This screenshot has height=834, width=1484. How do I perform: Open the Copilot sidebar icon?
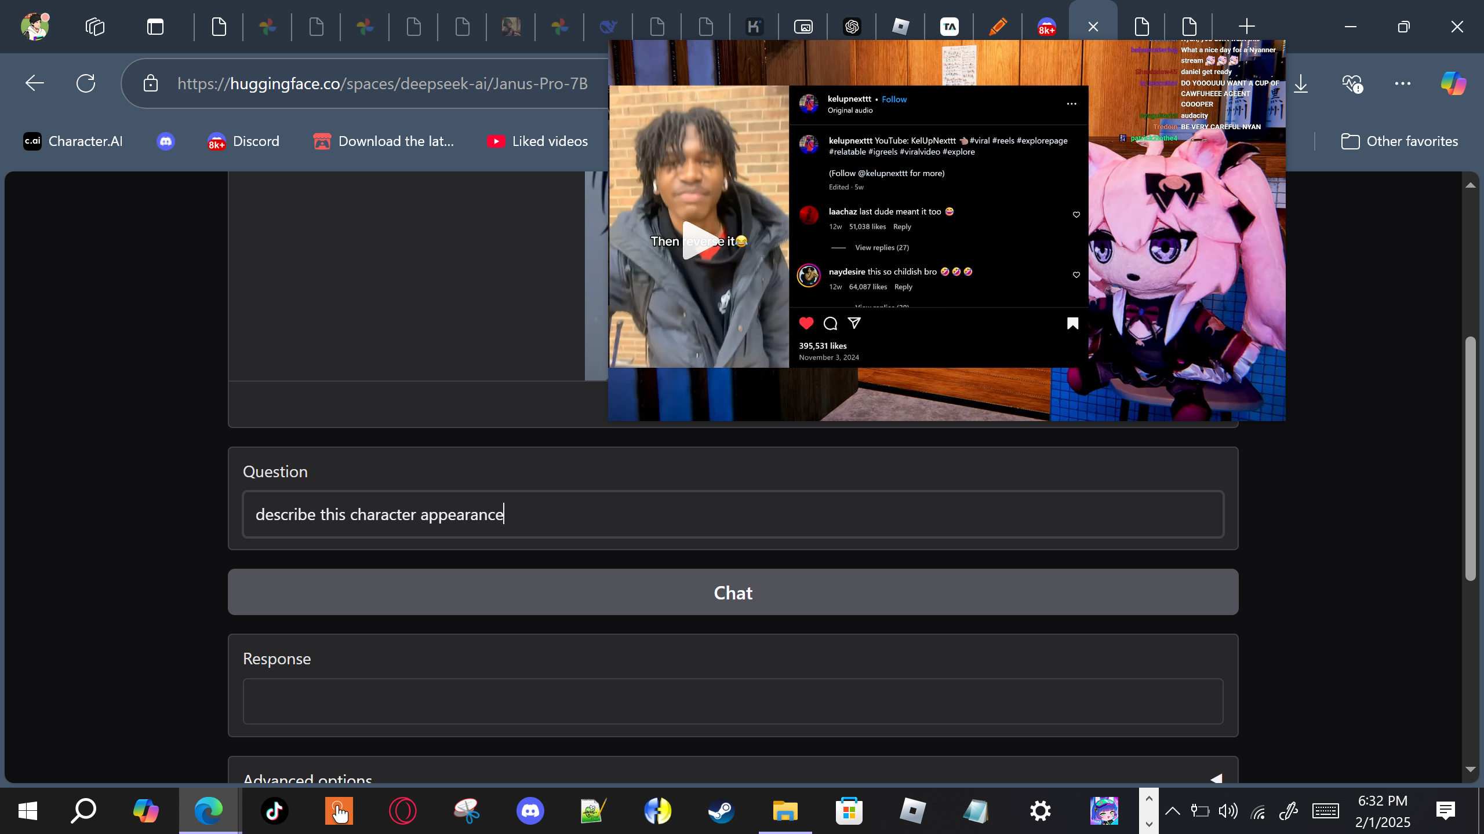[1453, 83]
